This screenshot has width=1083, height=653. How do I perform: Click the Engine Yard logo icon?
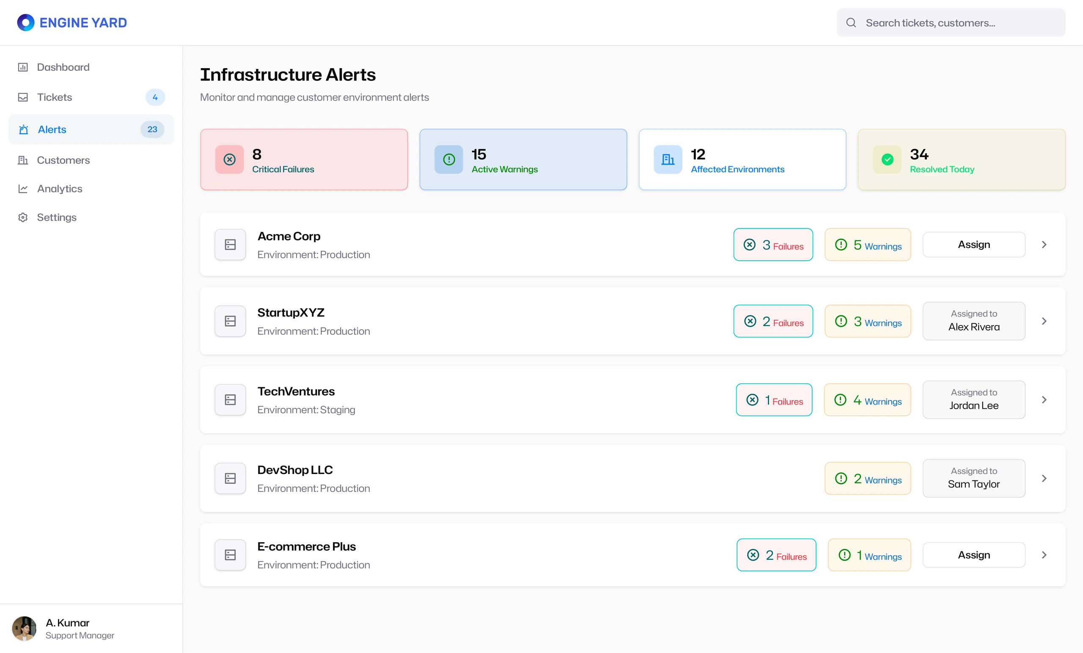(x=25, y=22)
